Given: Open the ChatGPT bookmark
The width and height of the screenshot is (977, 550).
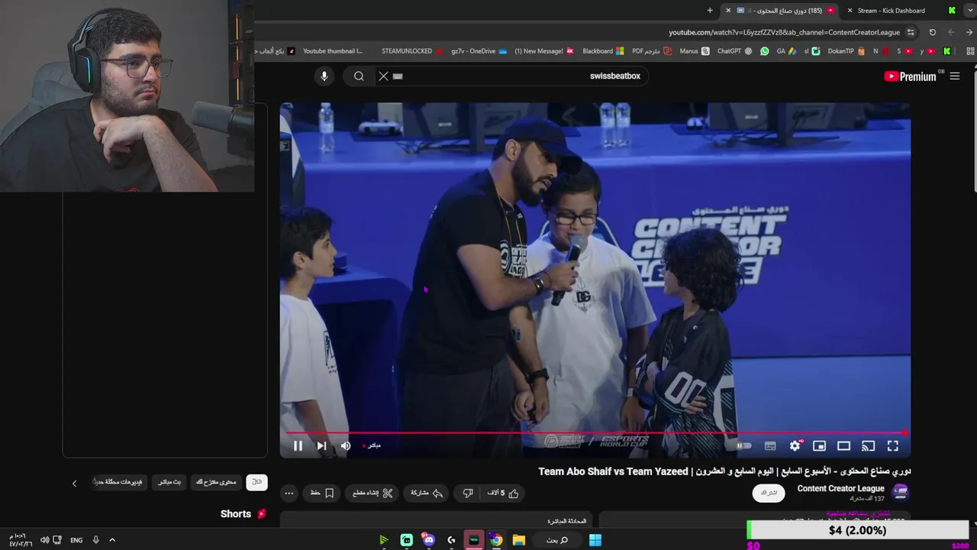Looking at the screenshot, I should coord(734,51).
